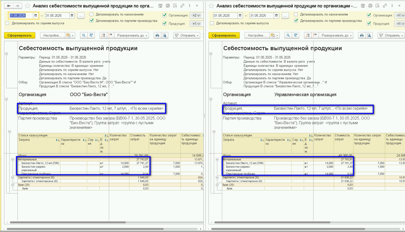The width and height of the screenshot is (405, 232).
Task: Open the start date calendar in the left window
Action: 36,16
